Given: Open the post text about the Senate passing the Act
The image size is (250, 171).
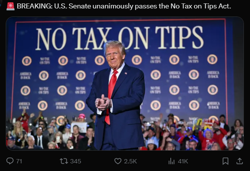Looking at the screenshot, I should click(124, 6).
